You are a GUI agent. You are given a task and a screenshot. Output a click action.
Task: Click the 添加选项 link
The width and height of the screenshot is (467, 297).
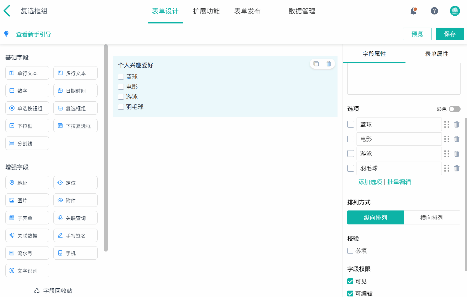pyautogui.click(x=370, y=182)
